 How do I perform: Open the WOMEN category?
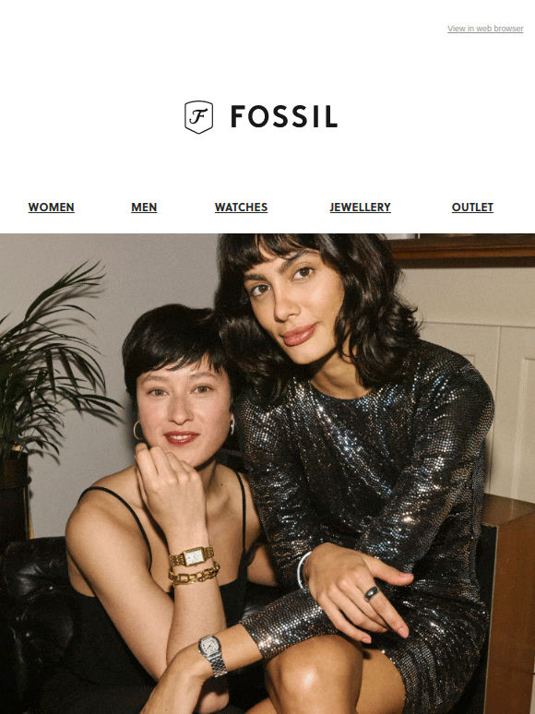pyautogui.click(x=51, y=208)
